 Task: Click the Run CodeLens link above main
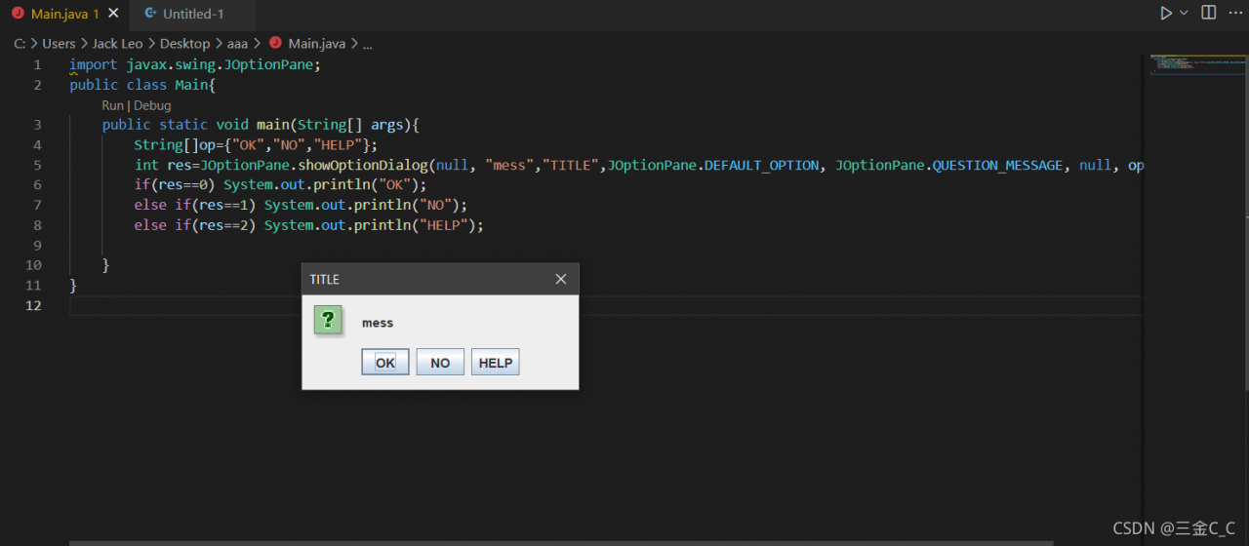click(112, 105)
